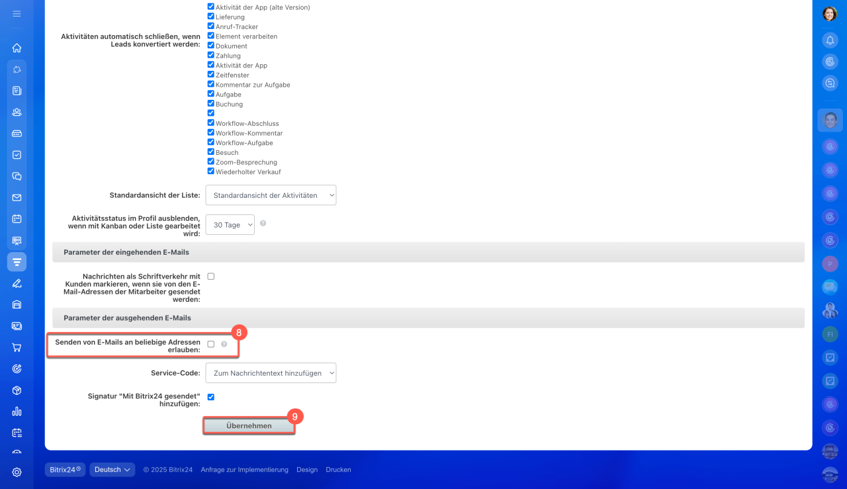847x489 pixels.
Task: Open the hamburger menu in the left sidebar
Action: [17, 13]
